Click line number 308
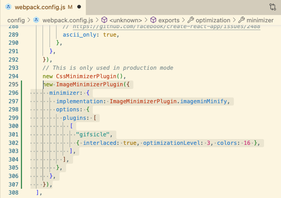 [x=14, y=193]
